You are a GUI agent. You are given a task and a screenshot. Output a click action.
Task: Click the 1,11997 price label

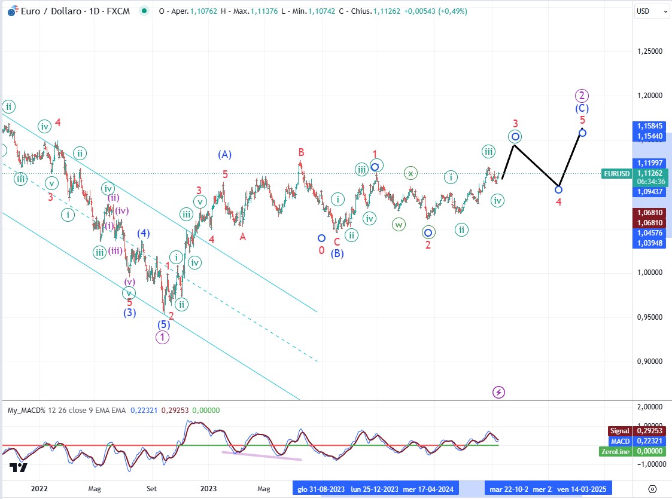(650, 163)
